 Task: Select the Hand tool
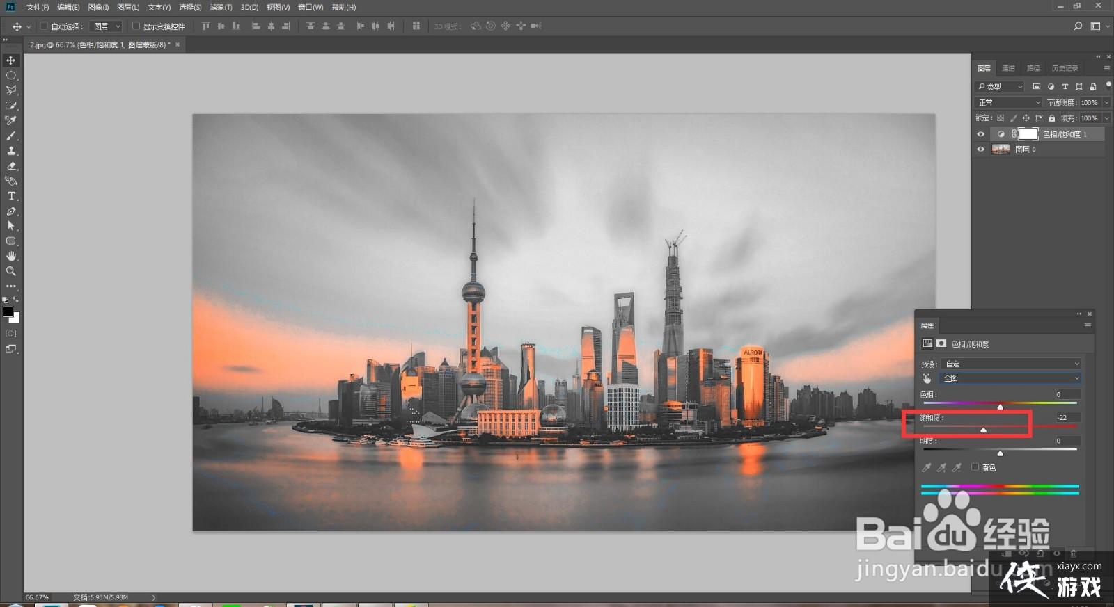pyautogui.click(x=11, y=257)
